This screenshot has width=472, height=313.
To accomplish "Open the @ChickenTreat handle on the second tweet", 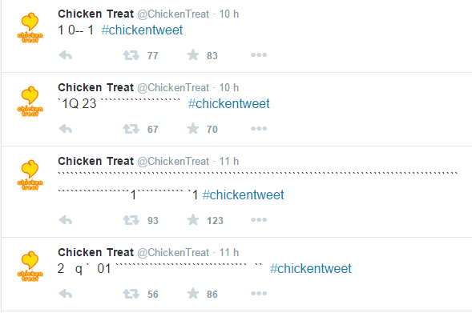I will (173, 88).
